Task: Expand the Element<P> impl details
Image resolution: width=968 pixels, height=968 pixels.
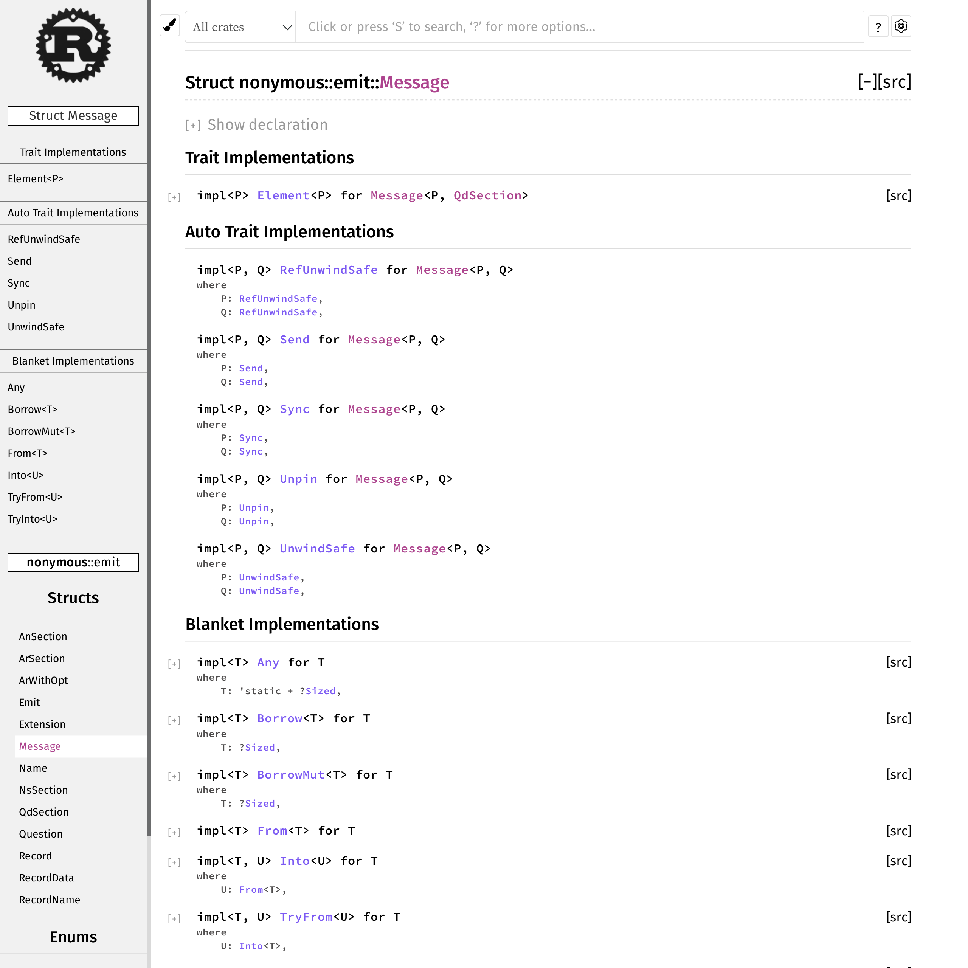Action: [174, 197]
